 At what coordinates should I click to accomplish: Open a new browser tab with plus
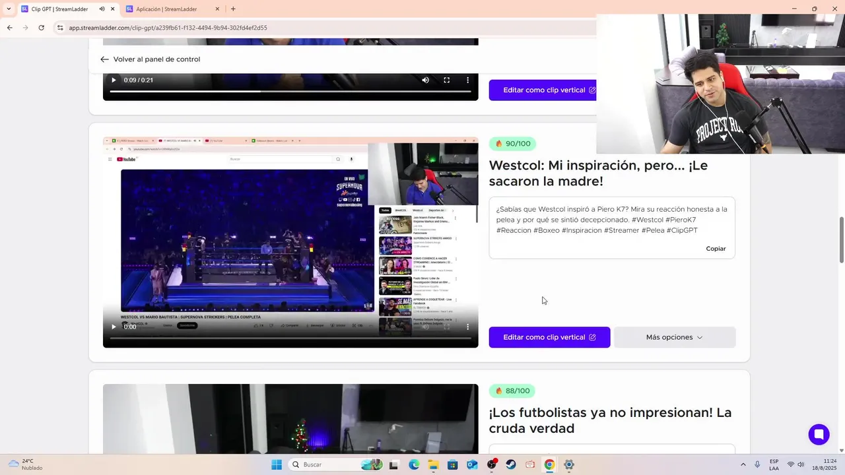point(233,9)
